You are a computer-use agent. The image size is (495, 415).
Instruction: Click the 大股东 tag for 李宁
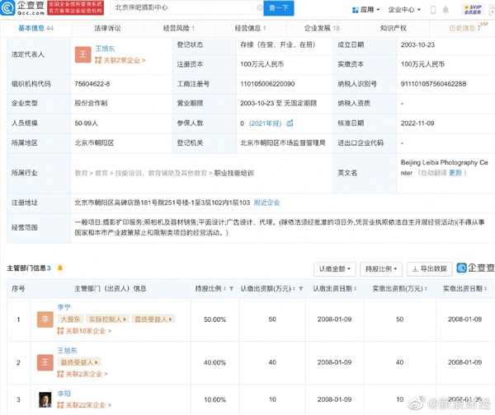pyautogui.click(x=70, y=319)
